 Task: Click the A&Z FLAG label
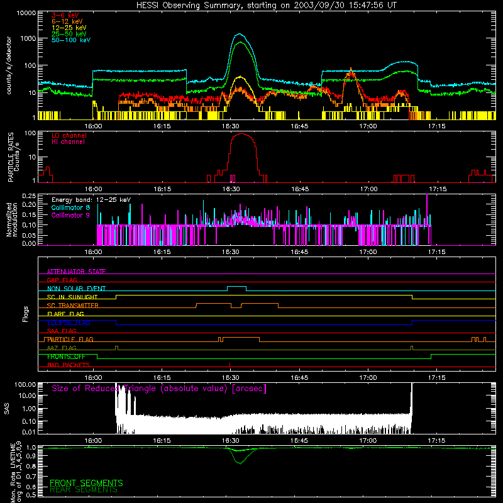click(x=62, y=348)
